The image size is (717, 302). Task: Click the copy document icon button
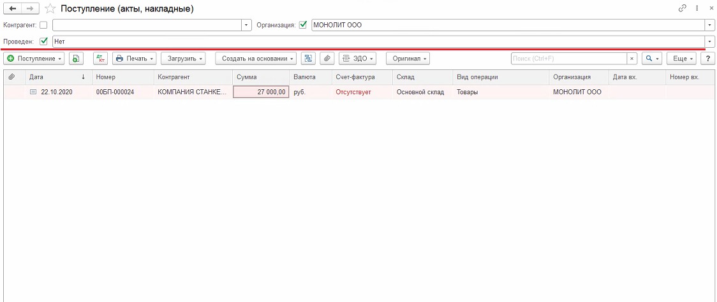pyautogui.click(x=77, y=59)
